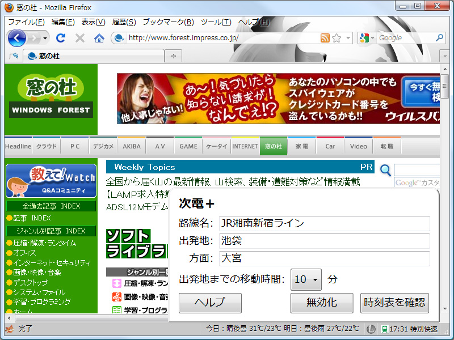Open the address bar history dropdown

coord(348,38)
